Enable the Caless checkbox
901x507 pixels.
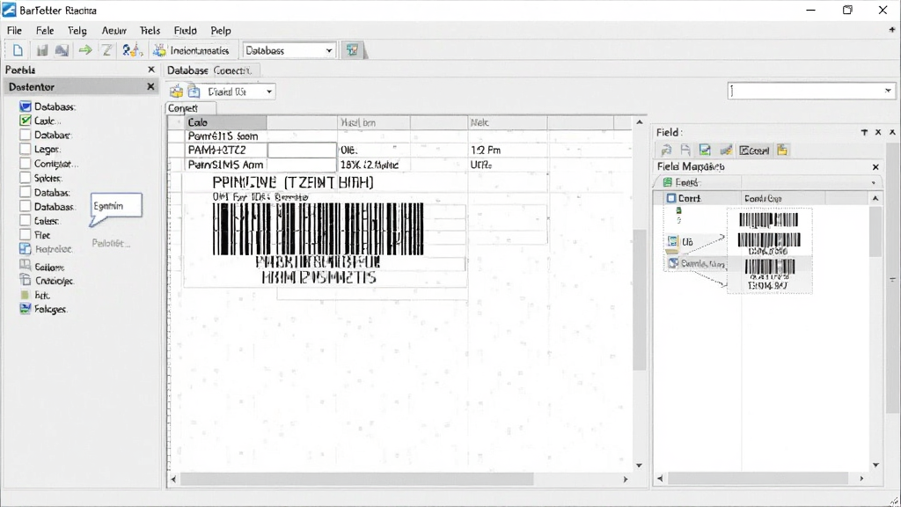click(x=26, y=220)
